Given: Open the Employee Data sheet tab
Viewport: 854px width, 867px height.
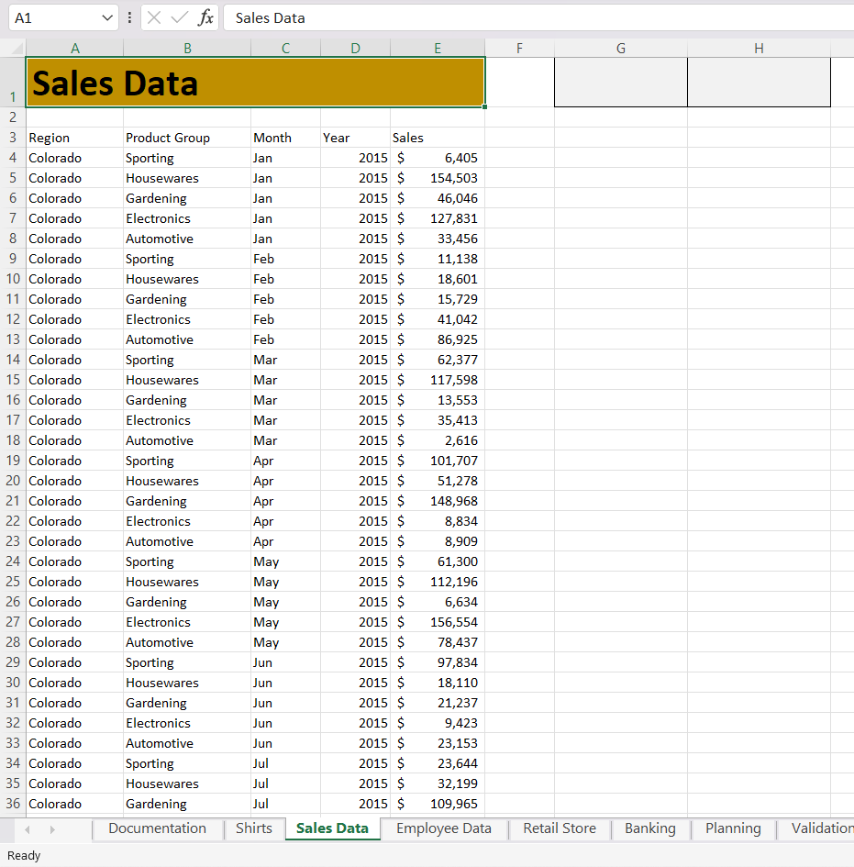Looking at the screenshot, I should 444,828.
